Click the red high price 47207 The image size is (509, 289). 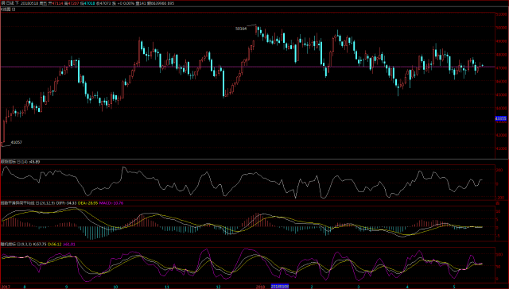coord(73,3)
